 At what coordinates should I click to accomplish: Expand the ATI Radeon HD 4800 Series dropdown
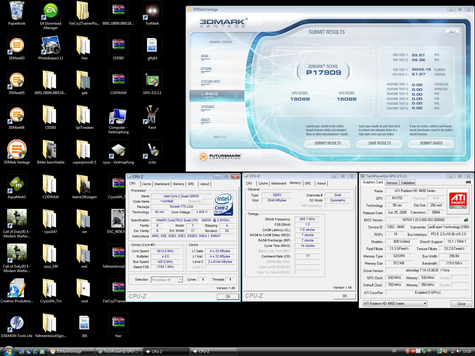(395, 303)
